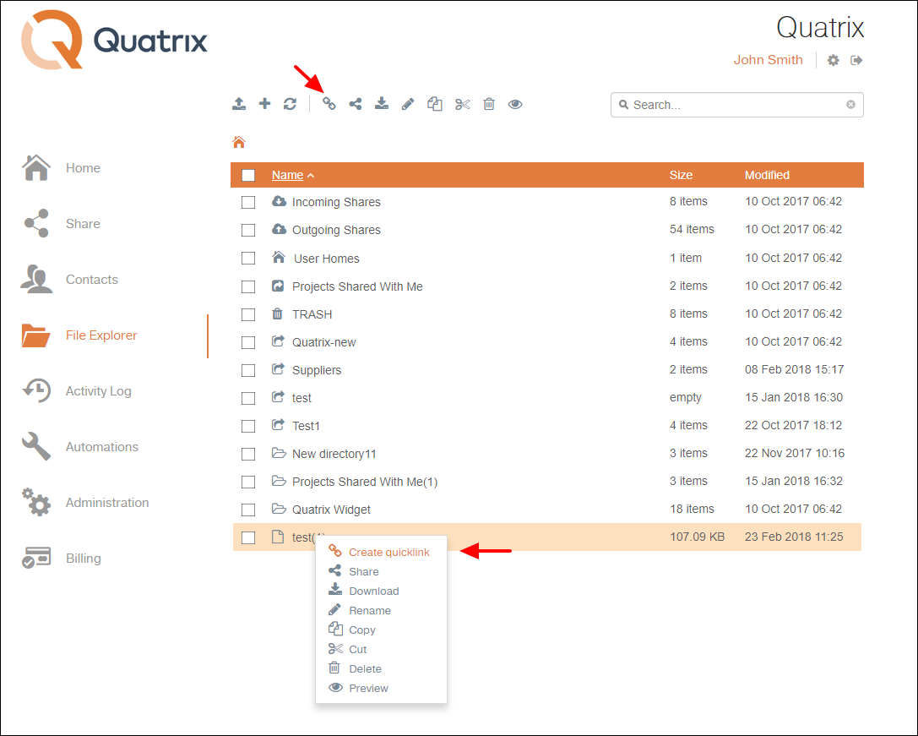Open the User Homes folder

(x=327, y=259)
